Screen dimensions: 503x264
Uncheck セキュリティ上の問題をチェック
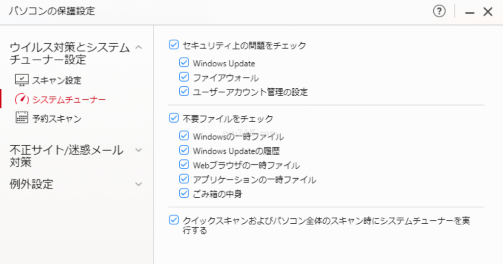point(173,45)
